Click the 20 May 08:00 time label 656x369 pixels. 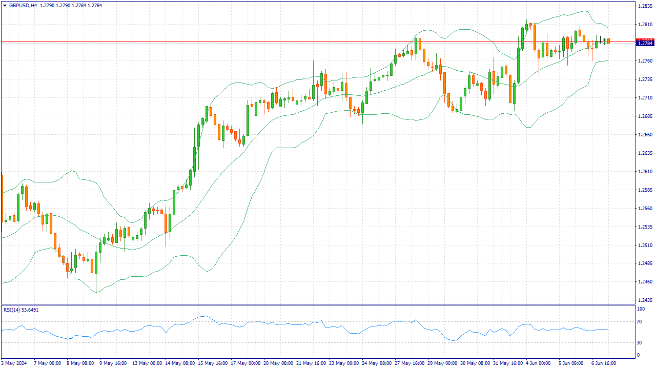coord(279,363)
